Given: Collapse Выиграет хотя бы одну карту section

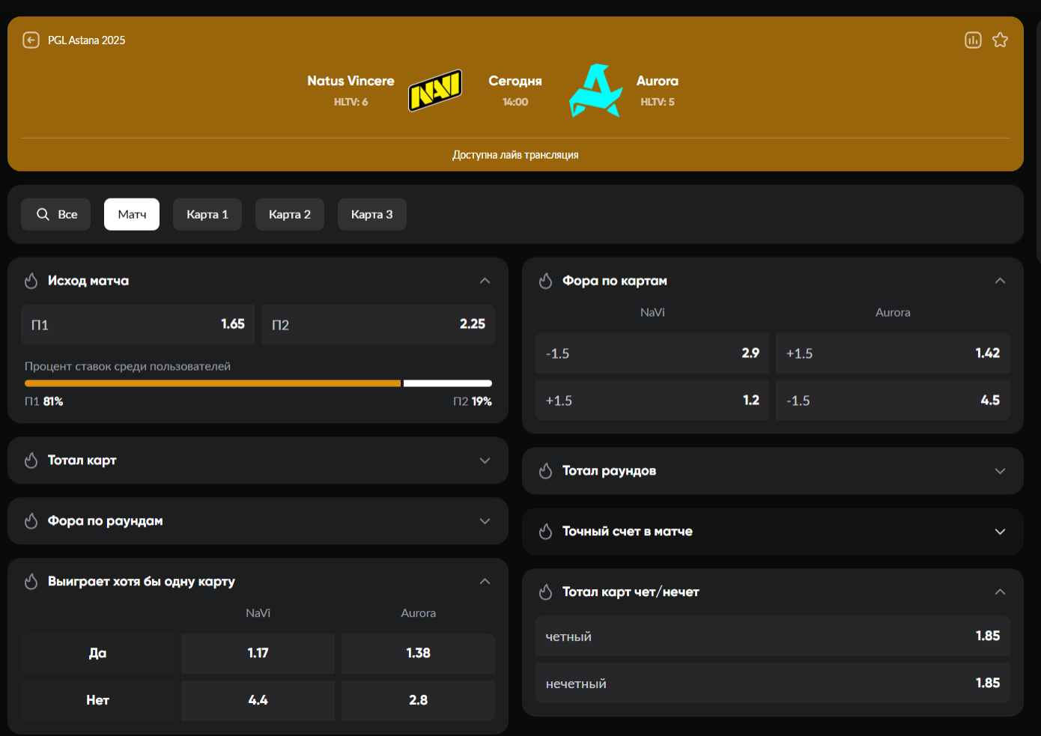Looking at the screenshot, I should 485,582.
